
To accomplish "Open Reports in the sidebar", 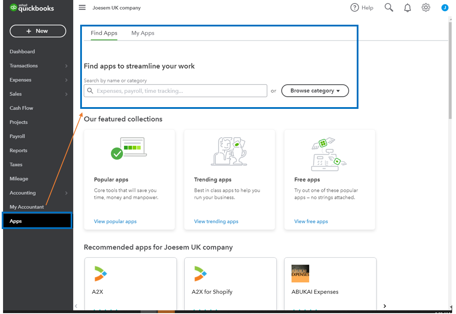I will pos(18,150).
